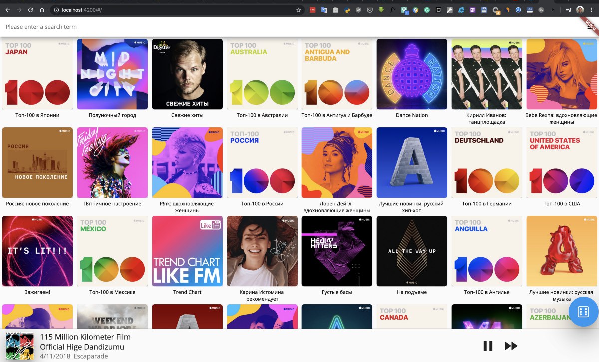Select the Свежие хиты Digster cover
The image size is (599, 362).
187,74
